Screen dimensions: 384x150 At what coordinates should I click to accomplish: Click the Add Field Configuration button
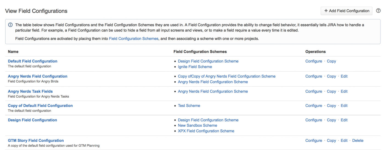[x=346, y=11]
